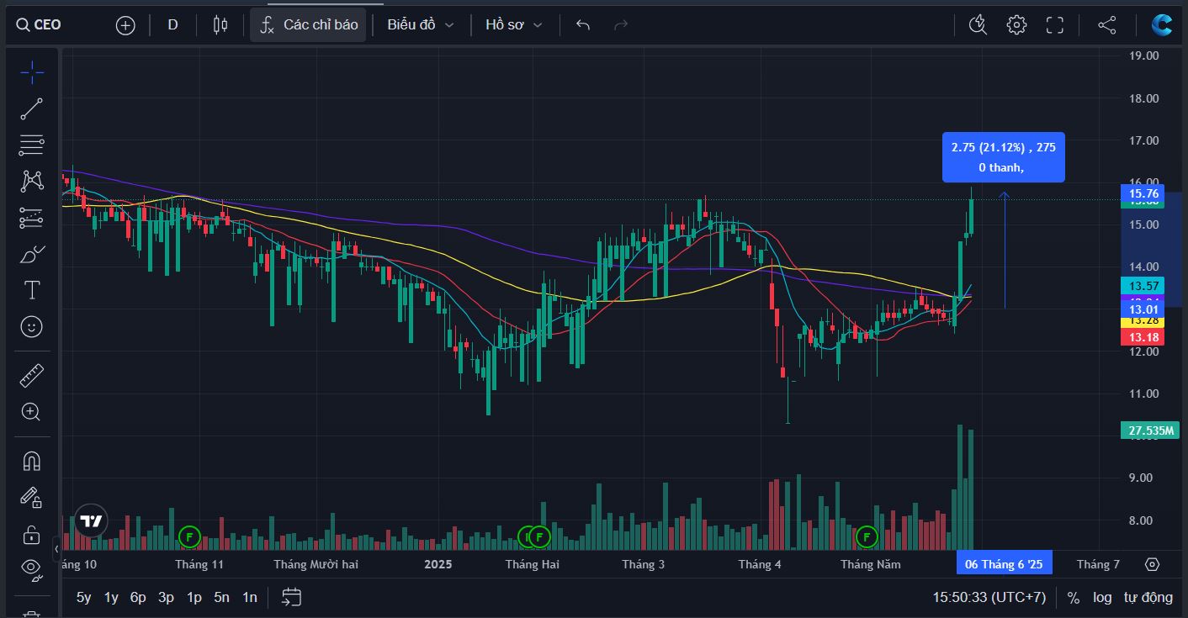Image resolution: width=1188 pixels, height=618 pixels.
Task: Select the ruler measure tool
Action: point(31,375)
